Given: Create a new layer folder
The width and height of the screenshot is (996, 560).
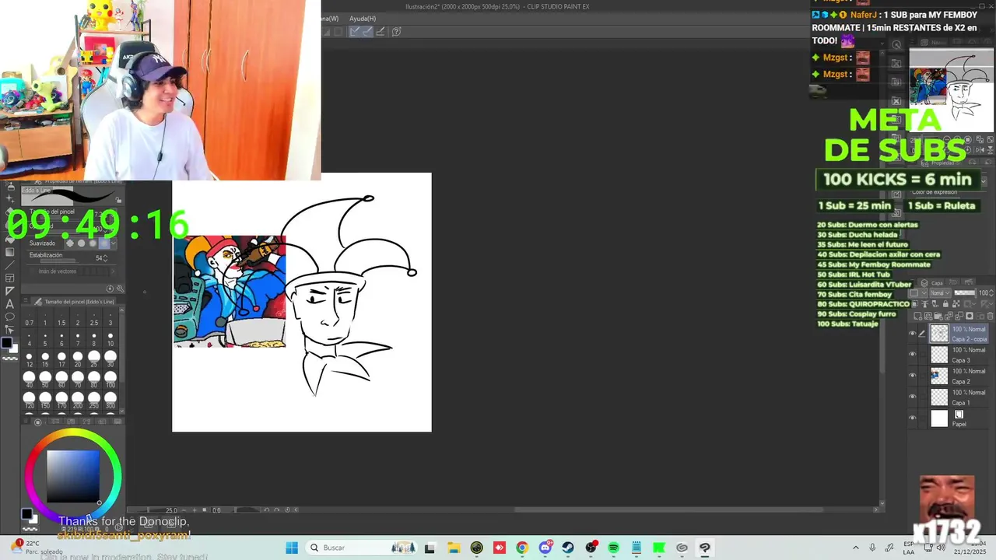Looking at the screenshot, I should coord(938,316).
